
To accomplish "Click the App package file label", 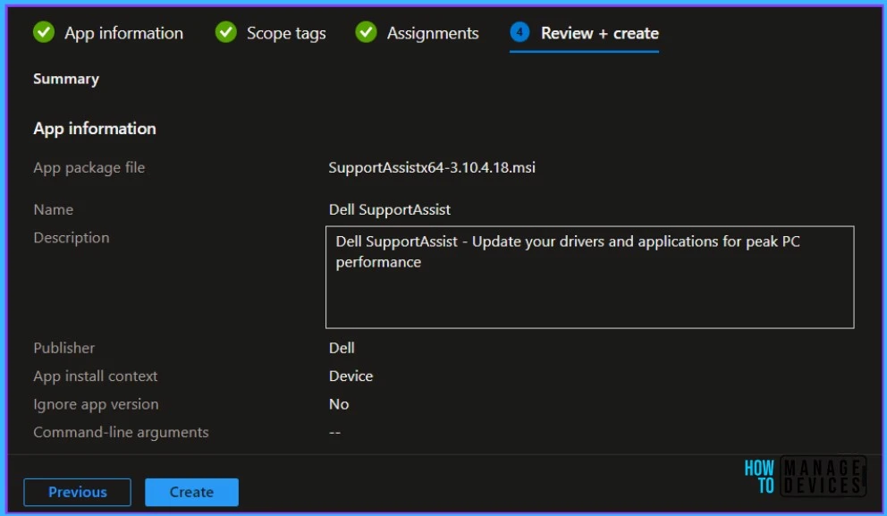I will [89, 168].
